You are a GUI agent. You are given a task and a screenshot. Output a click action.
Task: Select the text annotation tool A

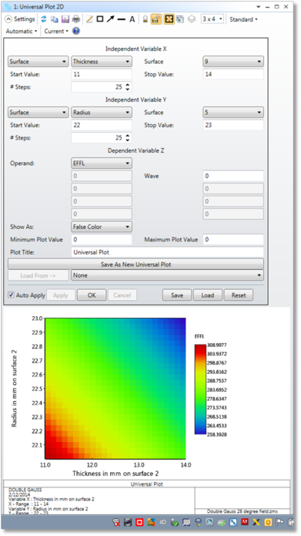(132, 19)
